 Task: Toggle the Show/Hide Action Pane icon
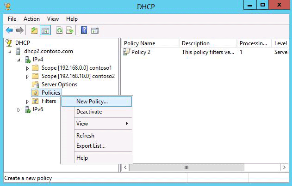pyautogui.click(x=95, y=30)
